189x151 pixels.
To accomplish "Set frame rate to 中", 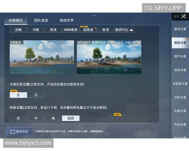I will (x=36, y=118).
